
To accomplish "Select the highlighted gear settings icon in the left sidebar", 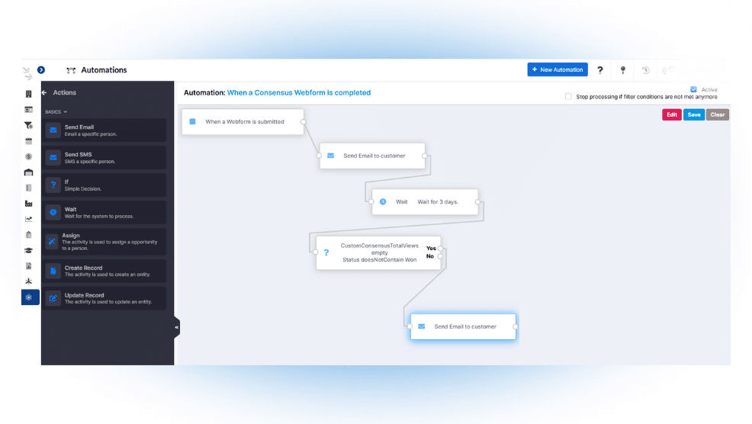I will (30, 297).
